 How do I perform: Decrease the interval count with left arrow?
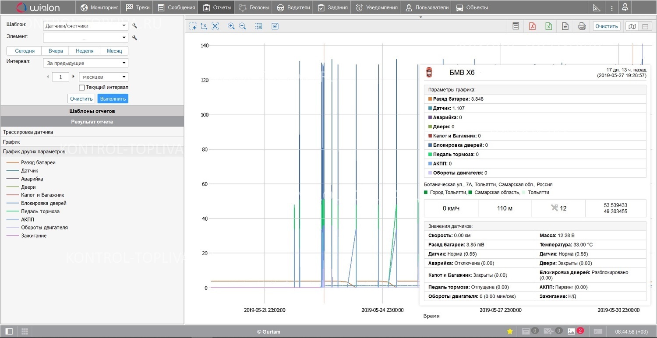(x=48, y=77)
